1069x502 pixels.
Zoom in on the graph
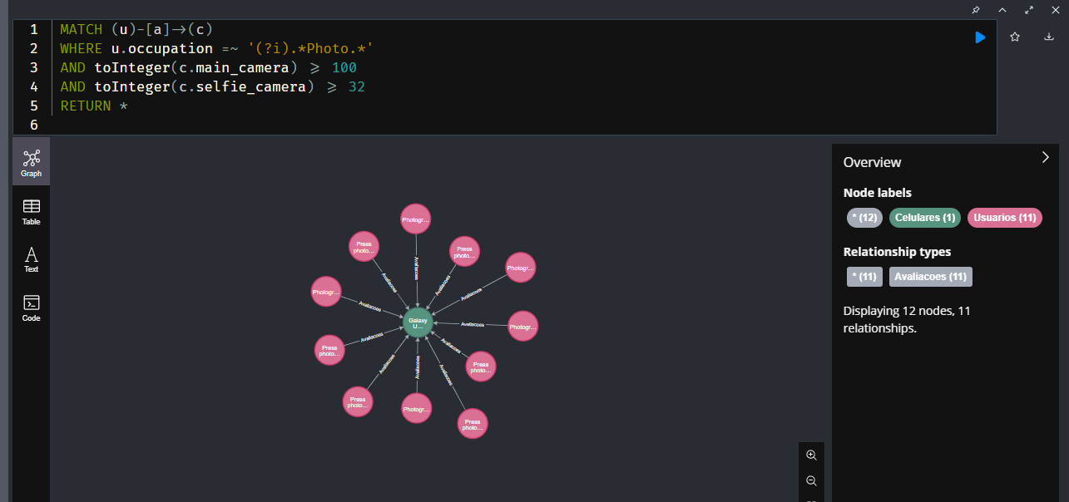(811, 455)
